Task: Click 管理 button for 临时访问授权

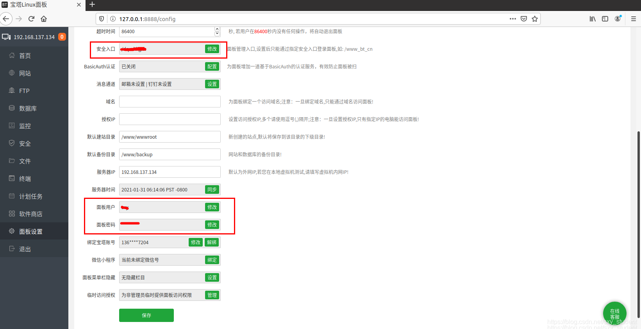Action: (x=212, y=295)
